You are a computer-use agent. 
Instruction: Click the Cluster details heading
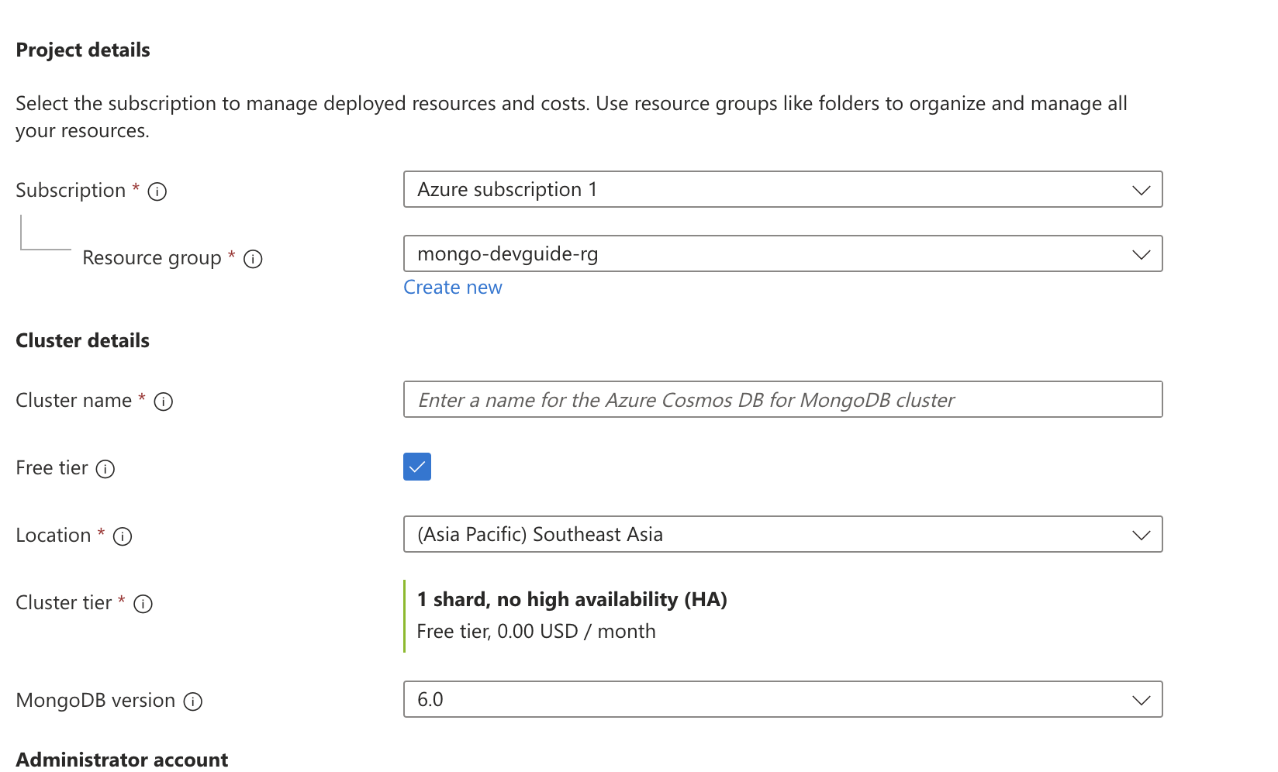click(x=83, y=341)
